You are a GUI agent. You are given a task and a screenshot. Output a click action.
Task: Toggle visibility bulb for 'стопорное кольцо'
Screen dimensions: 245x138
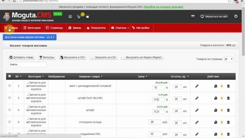222,122
